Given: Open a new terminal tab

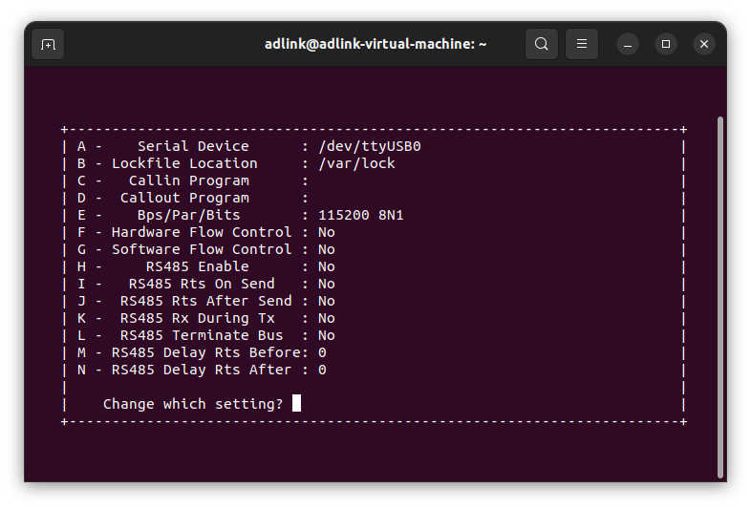Looking at the screenshot, I should (x=48, y=44).
